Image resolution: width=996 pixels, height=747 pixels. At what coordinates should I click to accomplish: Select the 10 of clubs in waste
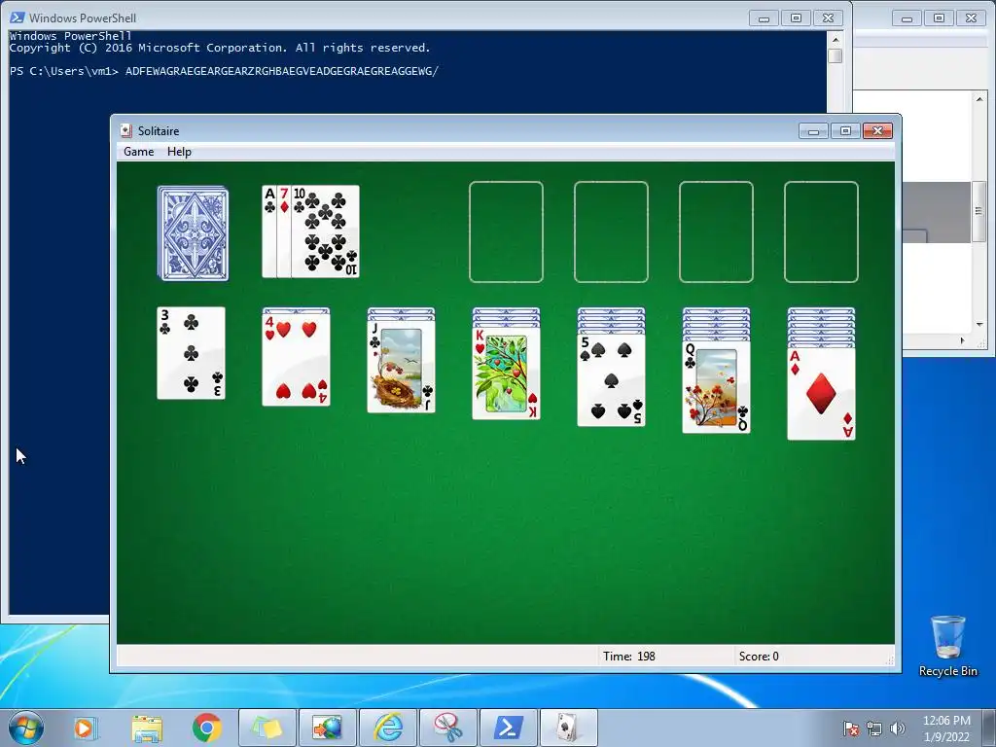pyautogui.click(x=325, y=231)
